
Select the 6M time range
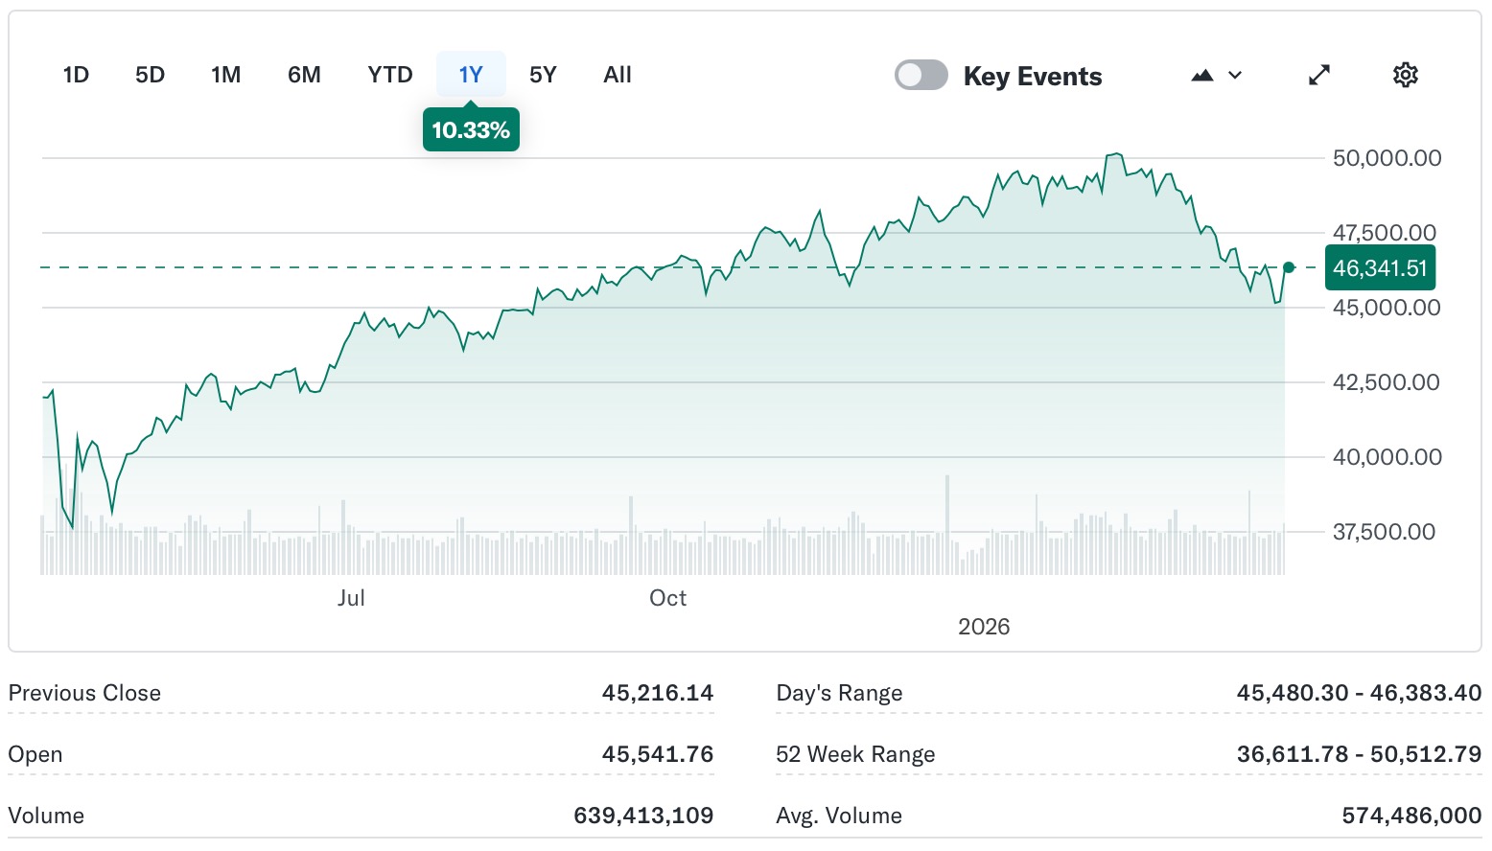tap(304, 75)
